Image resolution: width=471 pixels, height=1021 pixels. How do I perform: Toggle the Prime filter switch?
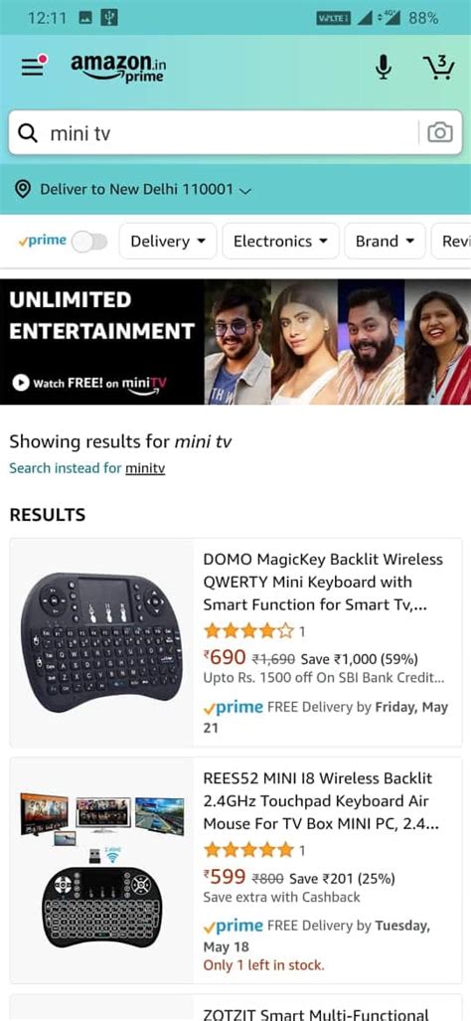[x=89, y=242]
